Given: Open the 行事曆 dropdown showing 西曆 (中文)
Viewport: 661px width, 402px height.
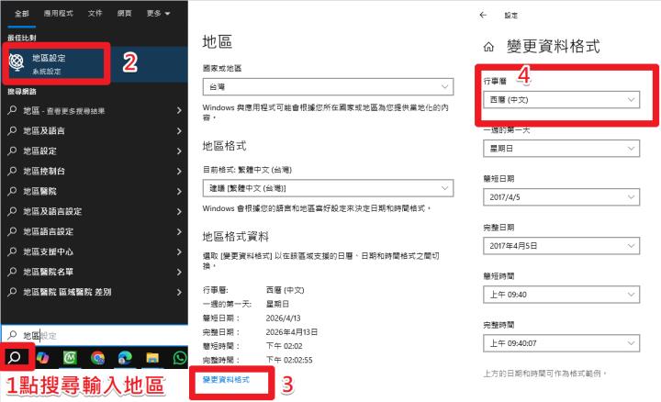Looking at the screenshot, I should click(561, 100).
